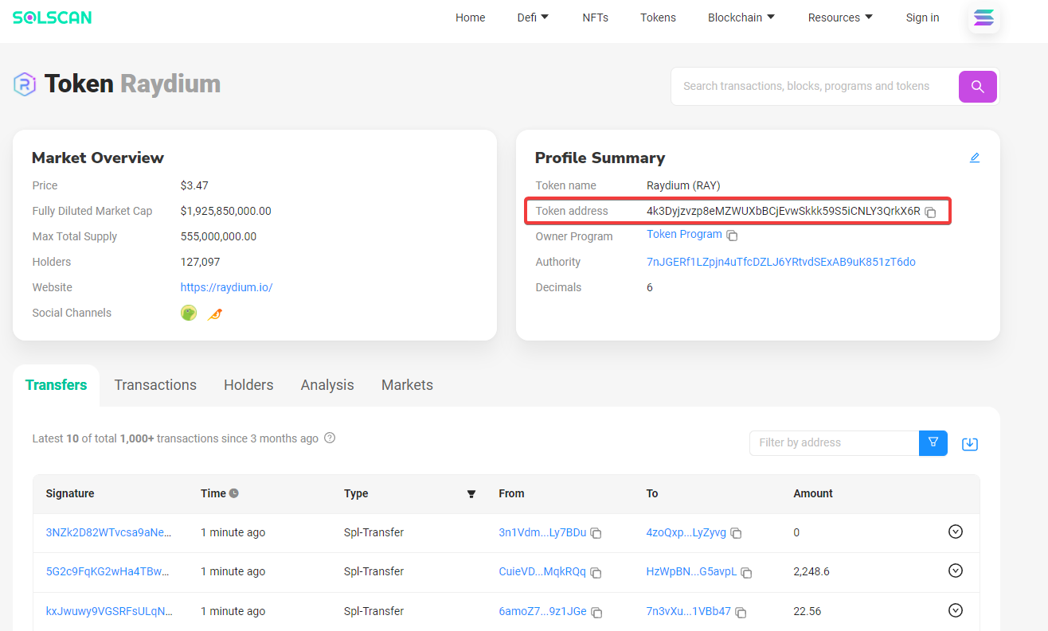Open the https://raydium.io/ website link

tap(226, 287)
